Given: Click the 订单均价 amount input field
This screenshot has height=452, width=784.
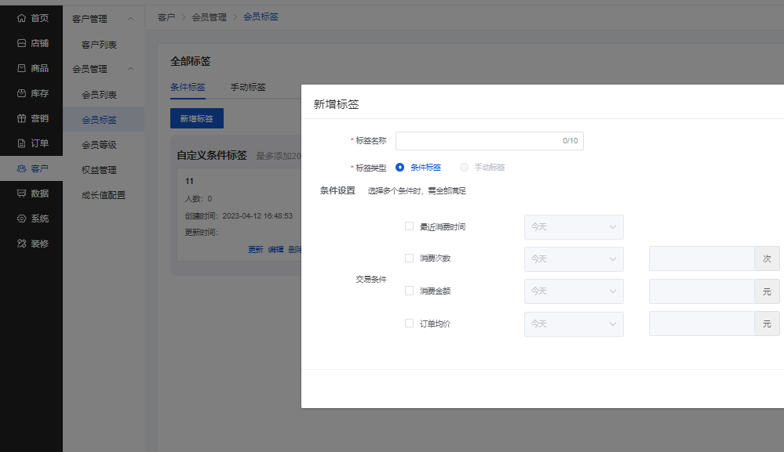Looking at the screenshot, I should [x=702, y=324].
